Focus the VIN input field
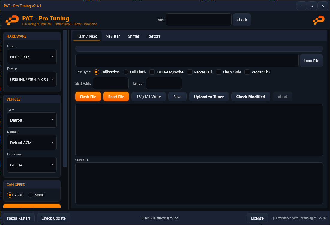 [199, 20]
